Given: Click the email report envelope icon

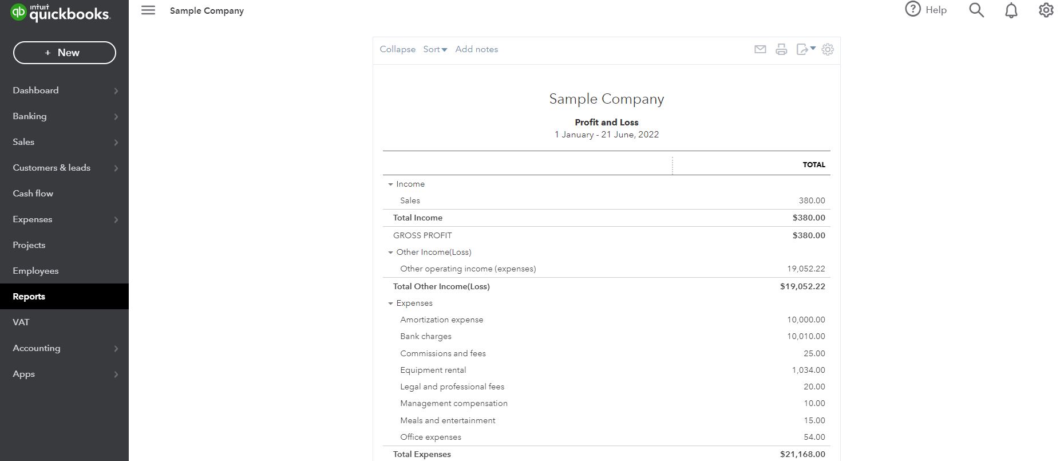Looking at the screenshot, I should click(x=760, y=49).
